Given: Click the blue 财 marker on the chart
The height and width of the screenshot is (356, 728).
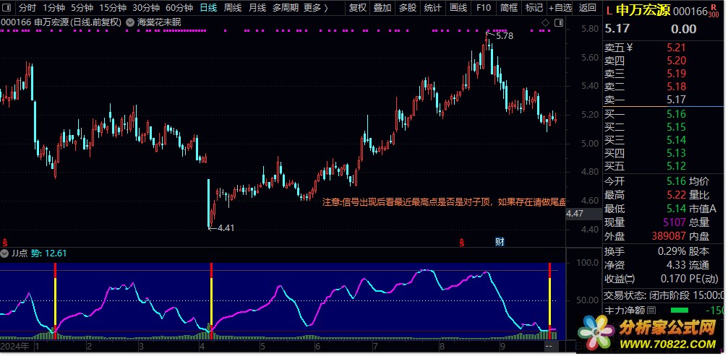Looking at the screenshot, I should (x=499, y=240).
